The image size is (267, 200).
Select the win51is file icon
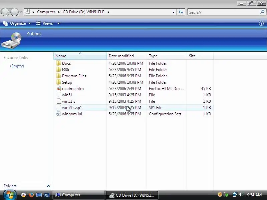[59, 101]
